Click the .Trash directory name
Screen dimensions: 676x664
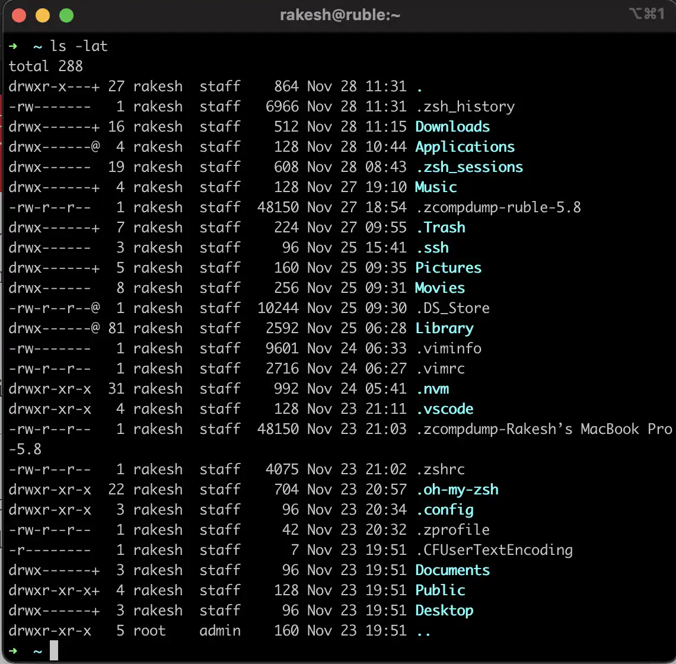coord(440,228)
